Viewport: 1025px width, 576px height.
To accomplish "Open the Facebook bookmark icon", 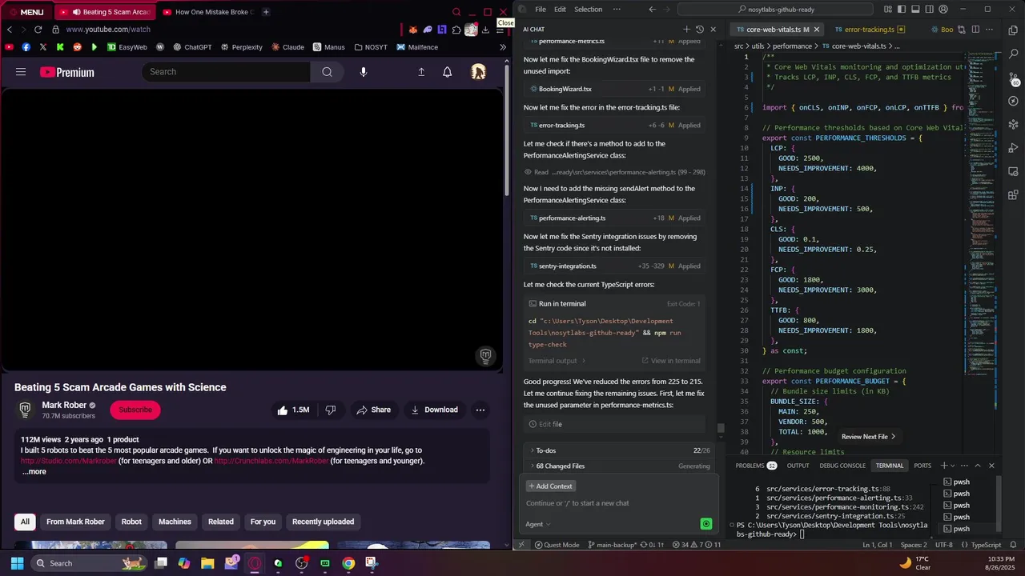I will coord(26,47).
